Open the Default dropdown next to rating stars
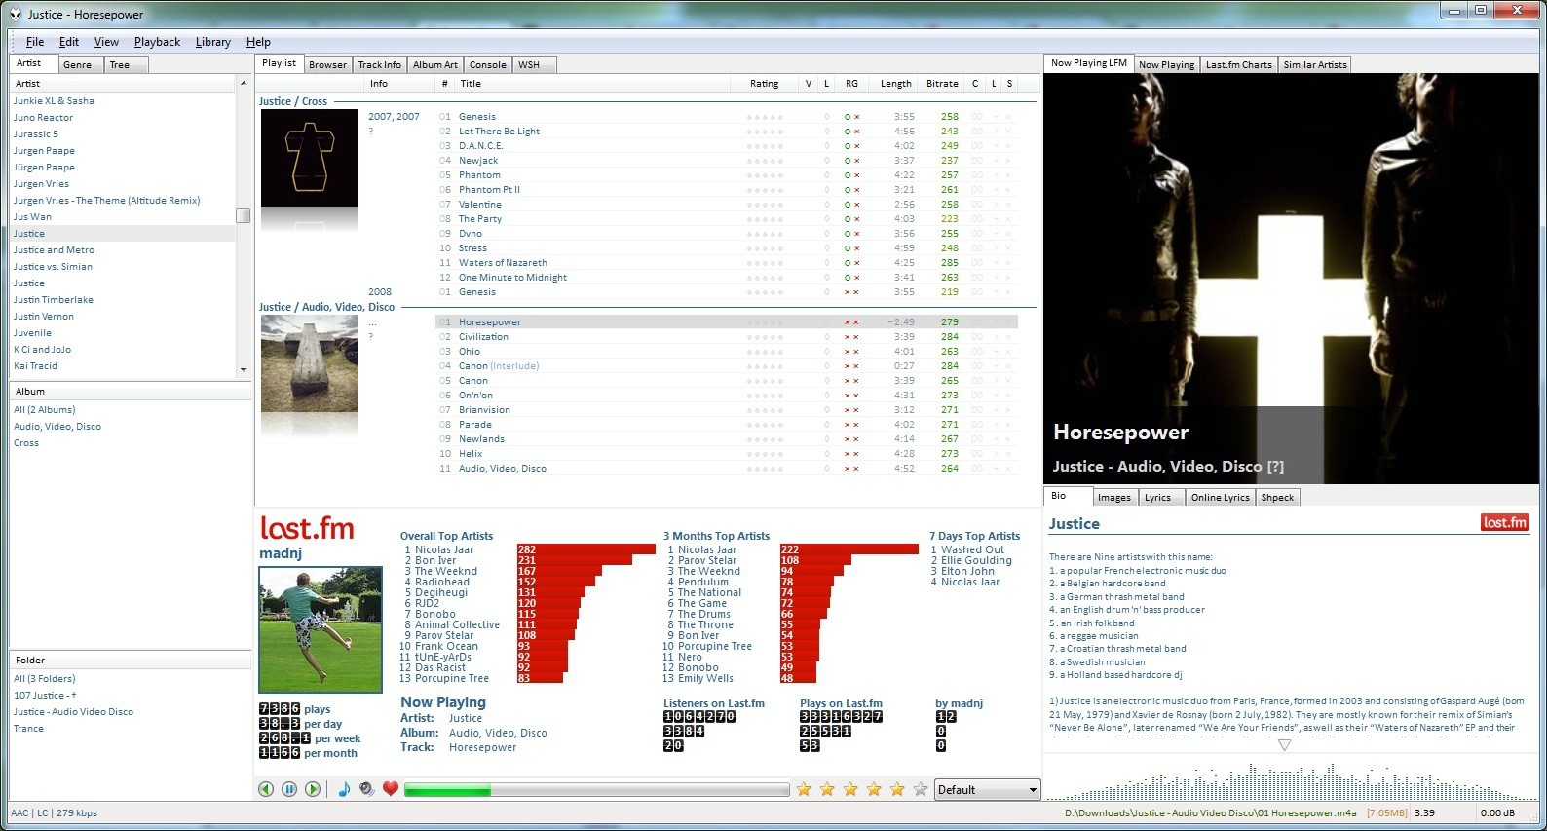The image size is (1547, 831). click(988, 790)
